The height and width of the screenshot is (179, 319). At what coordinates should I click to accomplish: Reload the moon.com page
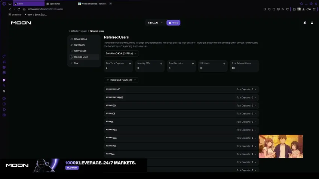click(19, 9)
